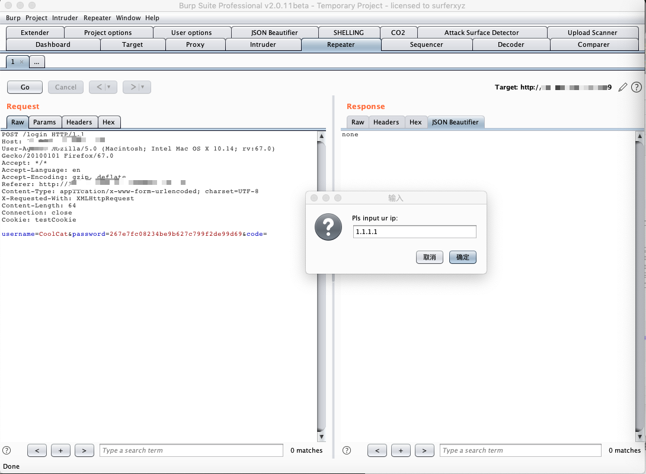Click the request panel vertical scrollbar
The image size is (646, 474).
pos(321,286)
